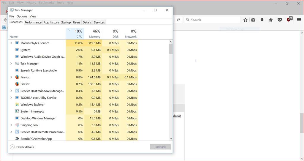
Task: Open Firefox downloads arrow icon
Action: click(x=262, y=20)
